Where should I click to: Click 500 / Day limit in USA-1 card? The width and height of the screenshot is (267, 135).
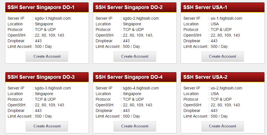(x=219, y=46)
